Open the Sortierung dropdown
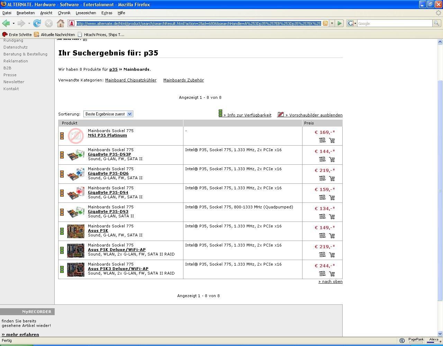Screen dimensions: 443x346 click(x=108, y=114)
